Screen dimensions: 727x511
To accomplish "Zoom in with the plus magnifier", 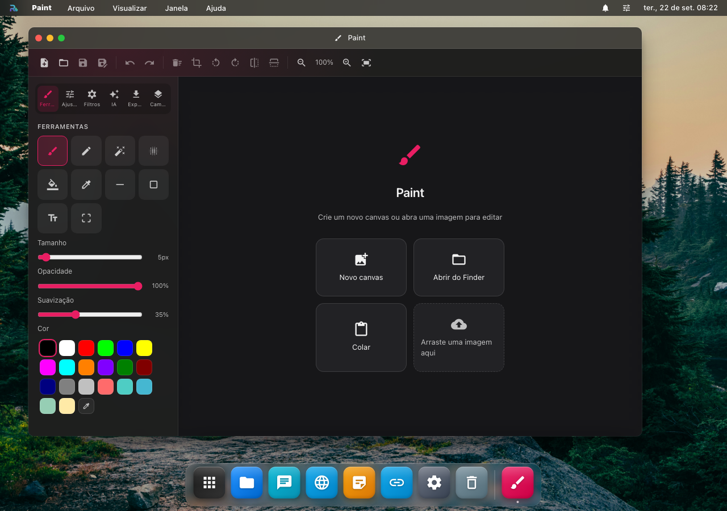I will click(347, 62).
